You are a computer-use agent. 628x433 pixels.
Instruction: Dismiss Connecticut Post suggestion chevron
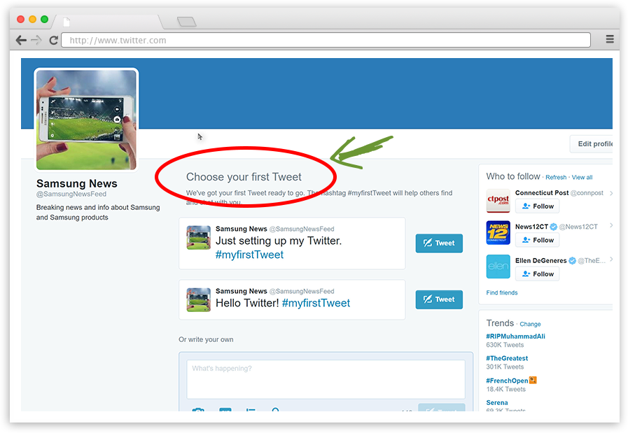[x=611, y=193]
